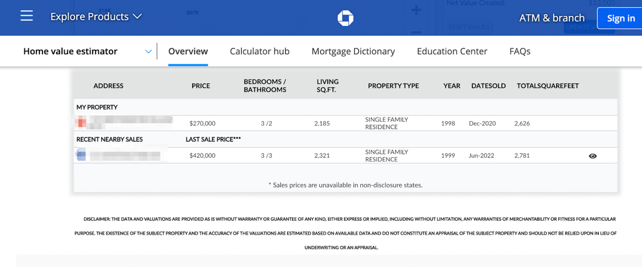This screenshot has width=642, height=267.
Task: Open the Education Center tab
Action: click(x=452, y=51)
